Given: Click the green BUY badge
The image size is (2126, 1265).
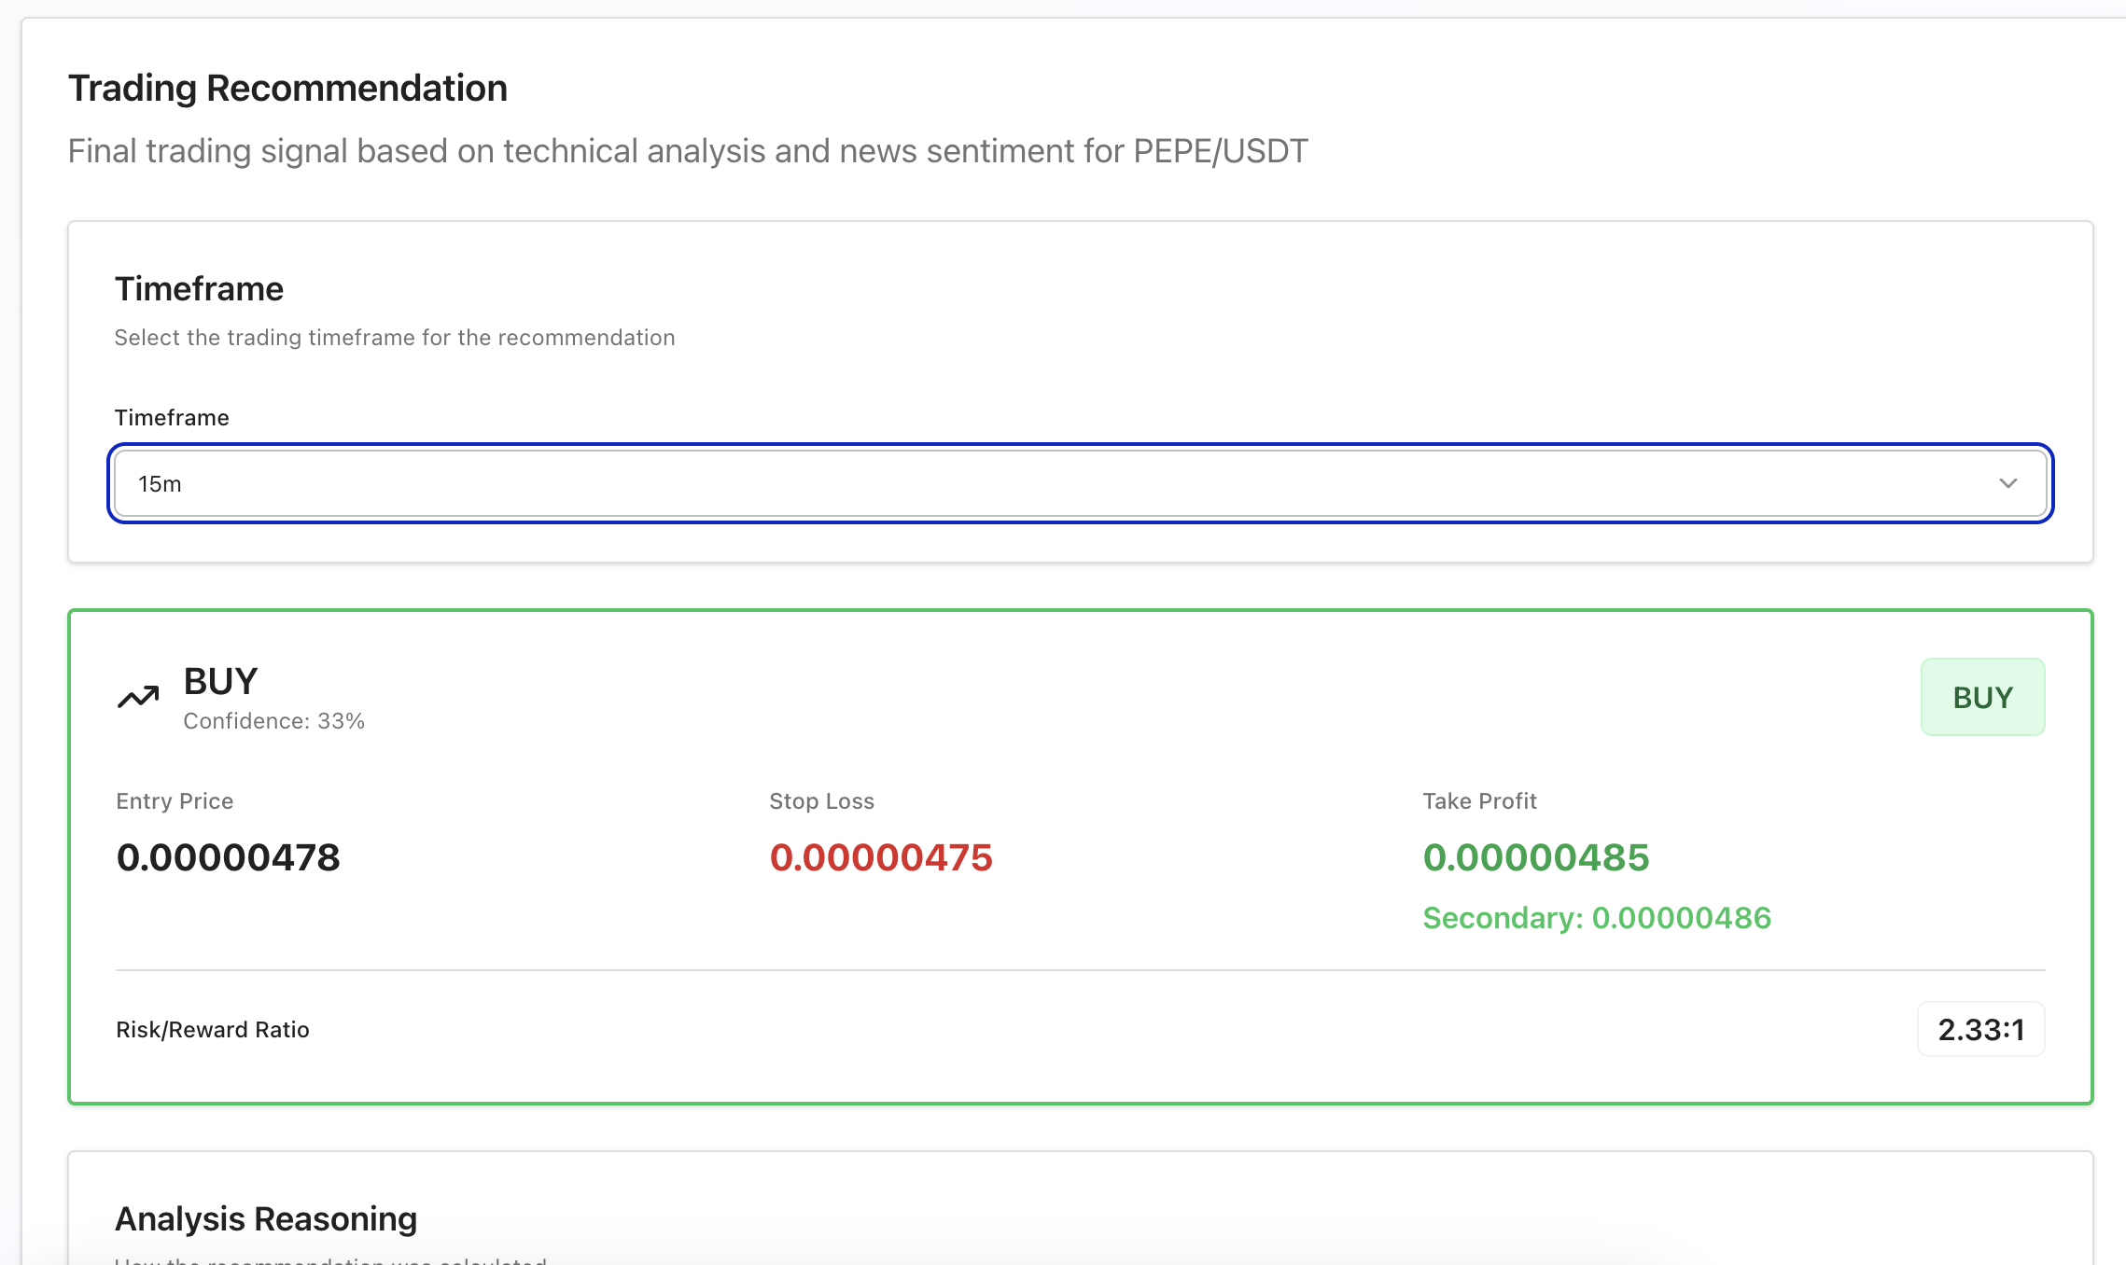Looking at the screenshot, I should coord(1982,697).
